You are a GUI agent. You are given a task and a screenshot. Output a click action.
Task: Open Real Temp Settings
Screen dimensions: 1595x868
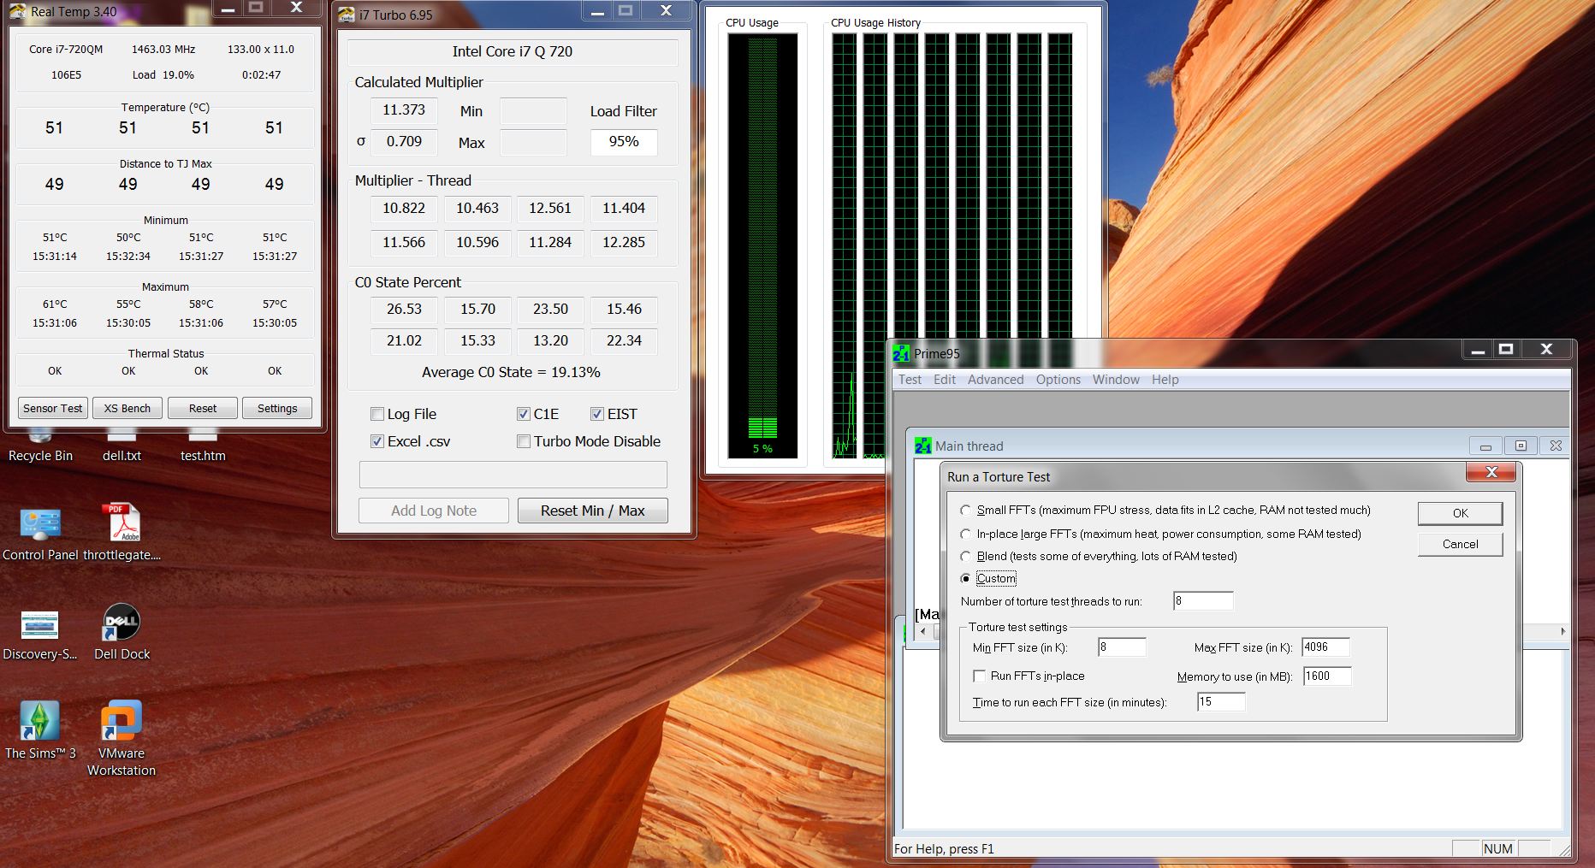pos(277,408)
